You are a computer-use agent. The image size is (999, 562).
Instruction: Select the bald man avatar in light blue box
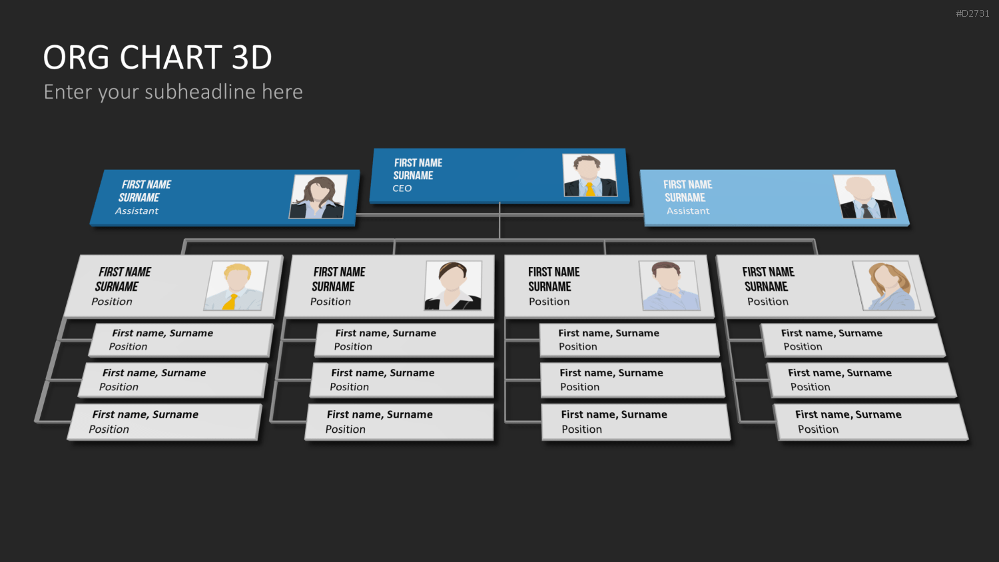point(864,196)
